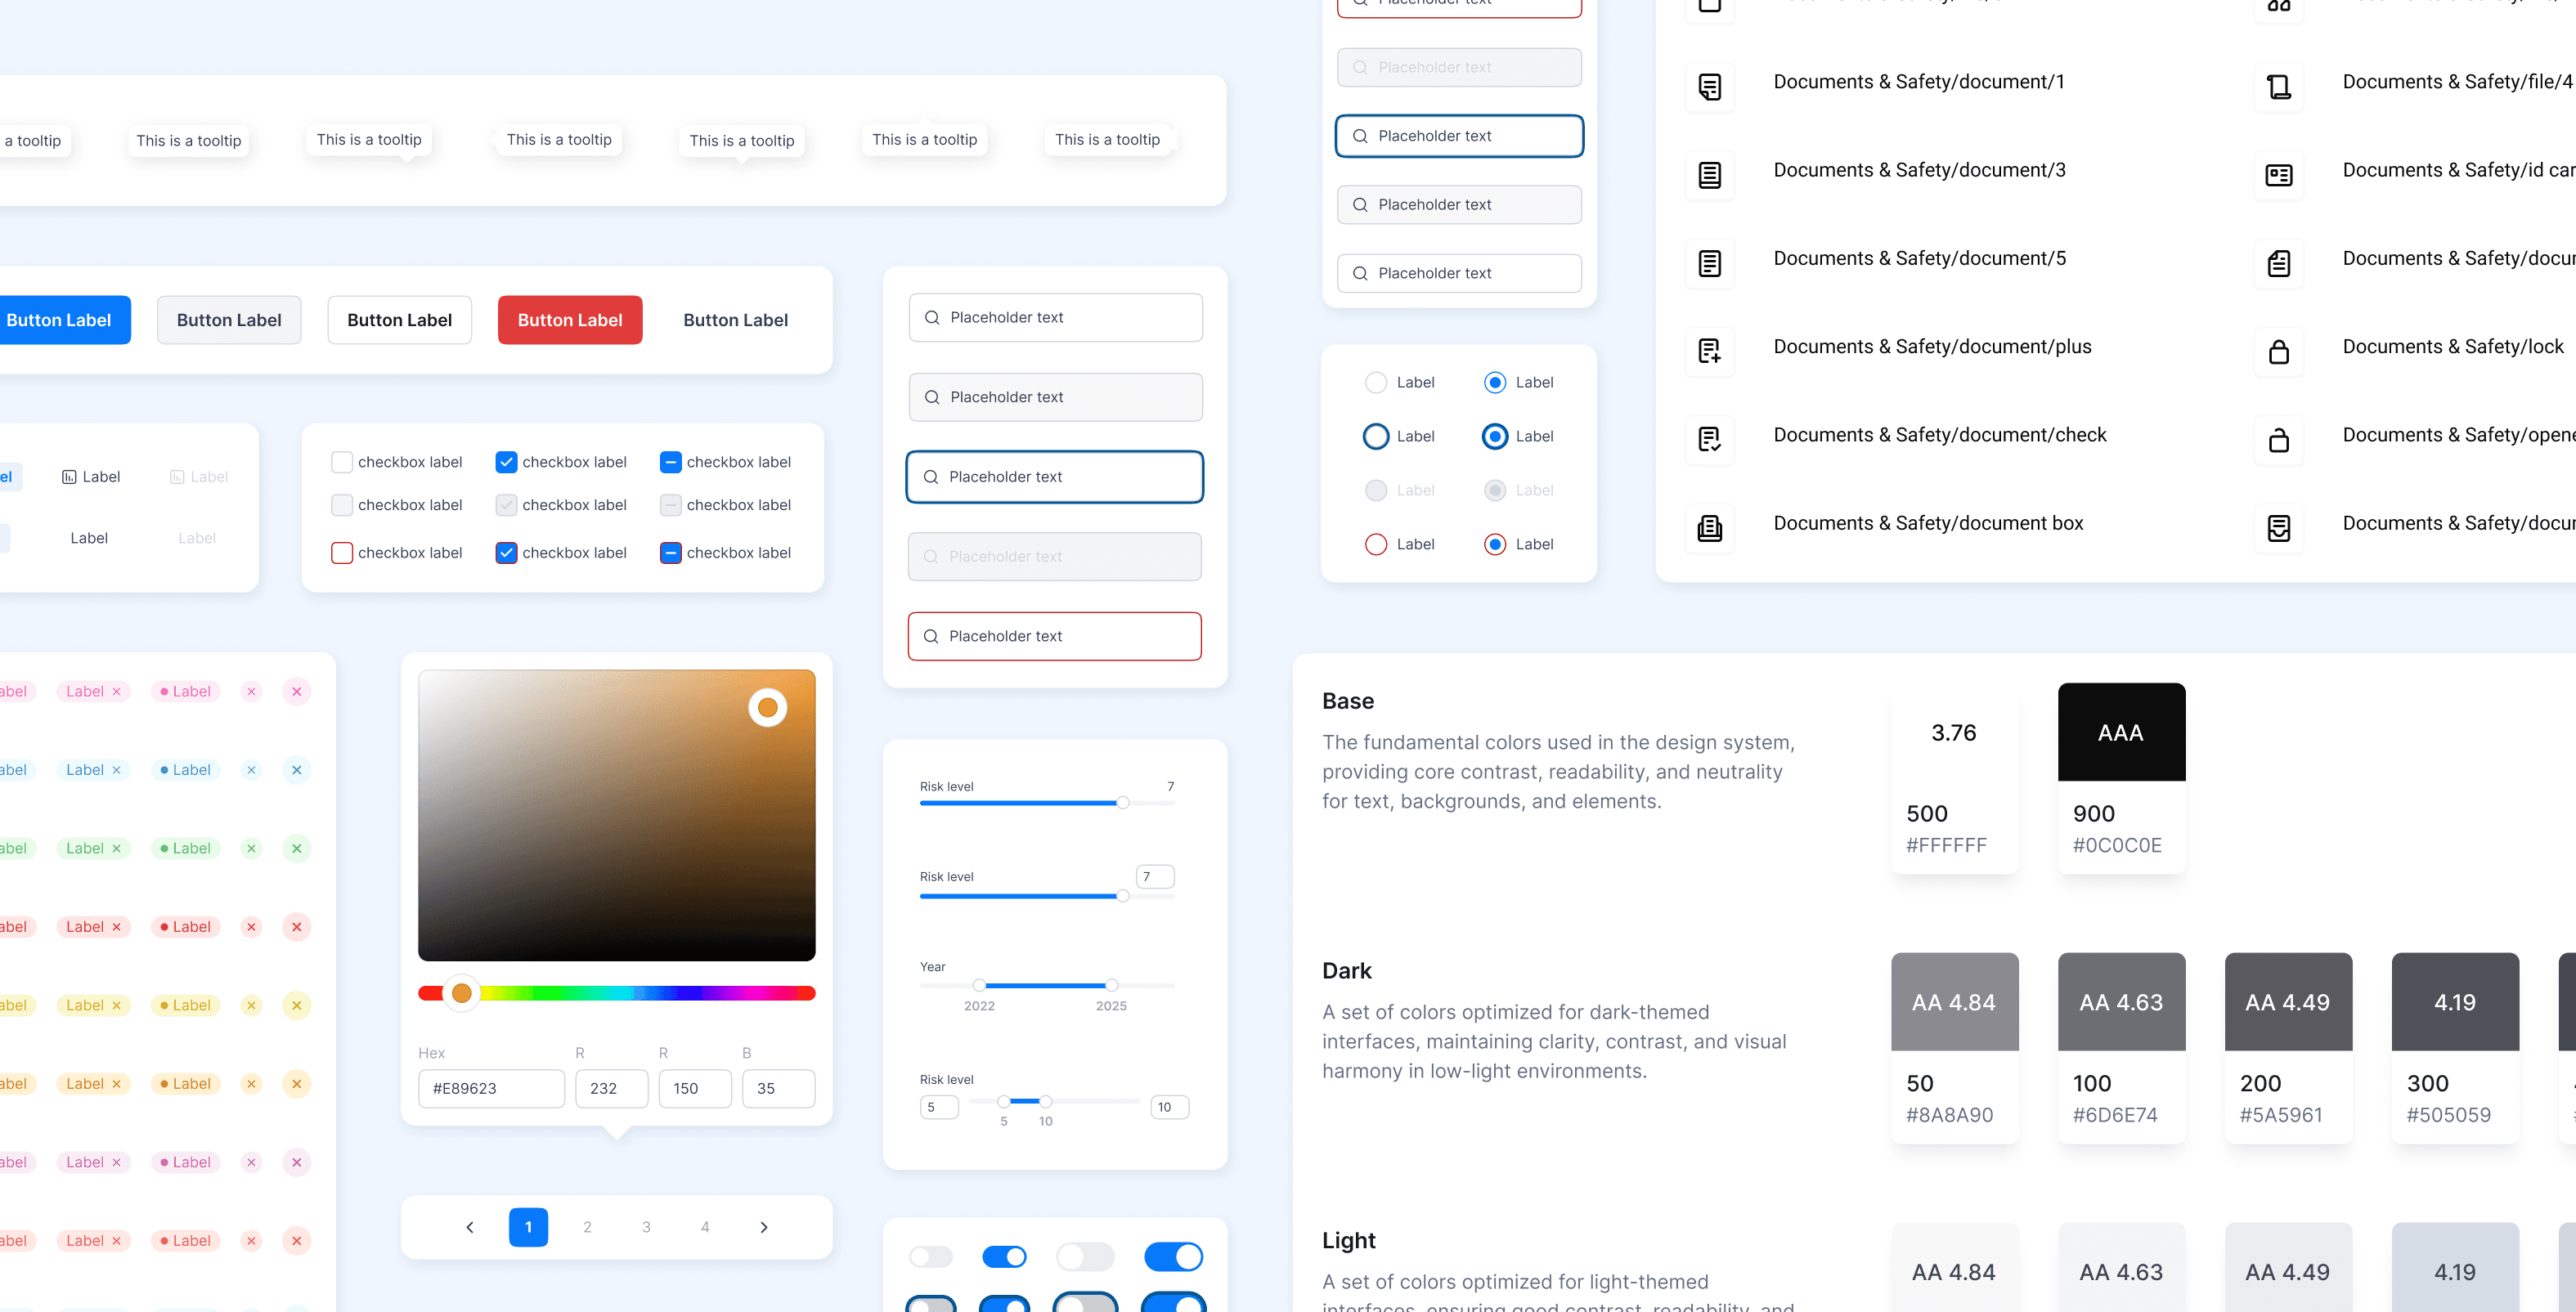Click the magnifier icon in the red-bordered search field
Viewport: 2576px width, 1312px height.
930,637
